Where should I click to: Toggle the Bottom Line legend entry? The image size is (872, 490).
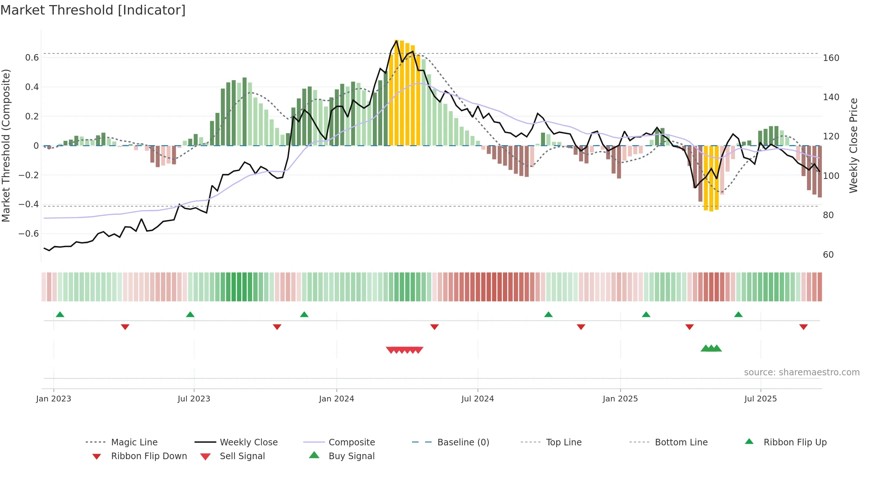(669, 442)
